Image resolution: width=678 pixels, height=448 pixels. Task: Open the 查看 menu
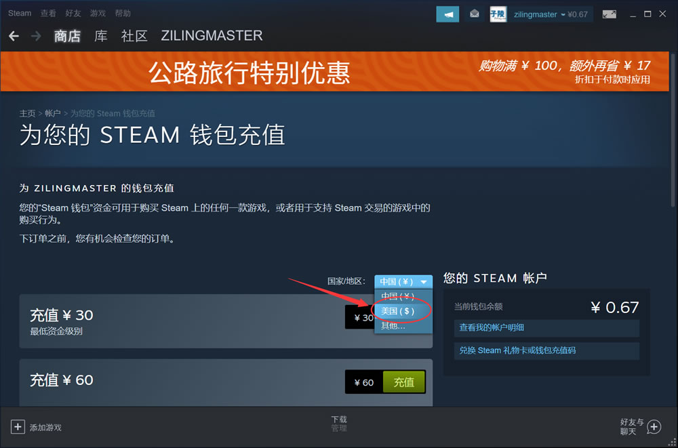tap(48, 14)
